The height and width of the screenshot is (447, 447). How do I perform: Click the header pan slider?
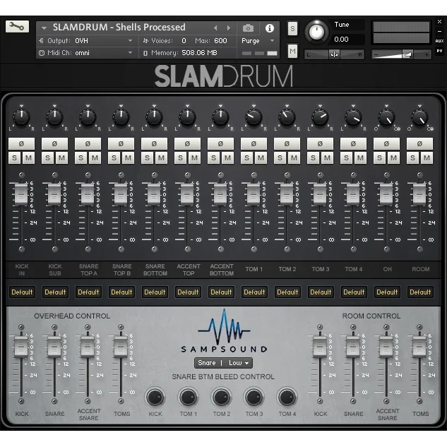pos(334,54)
